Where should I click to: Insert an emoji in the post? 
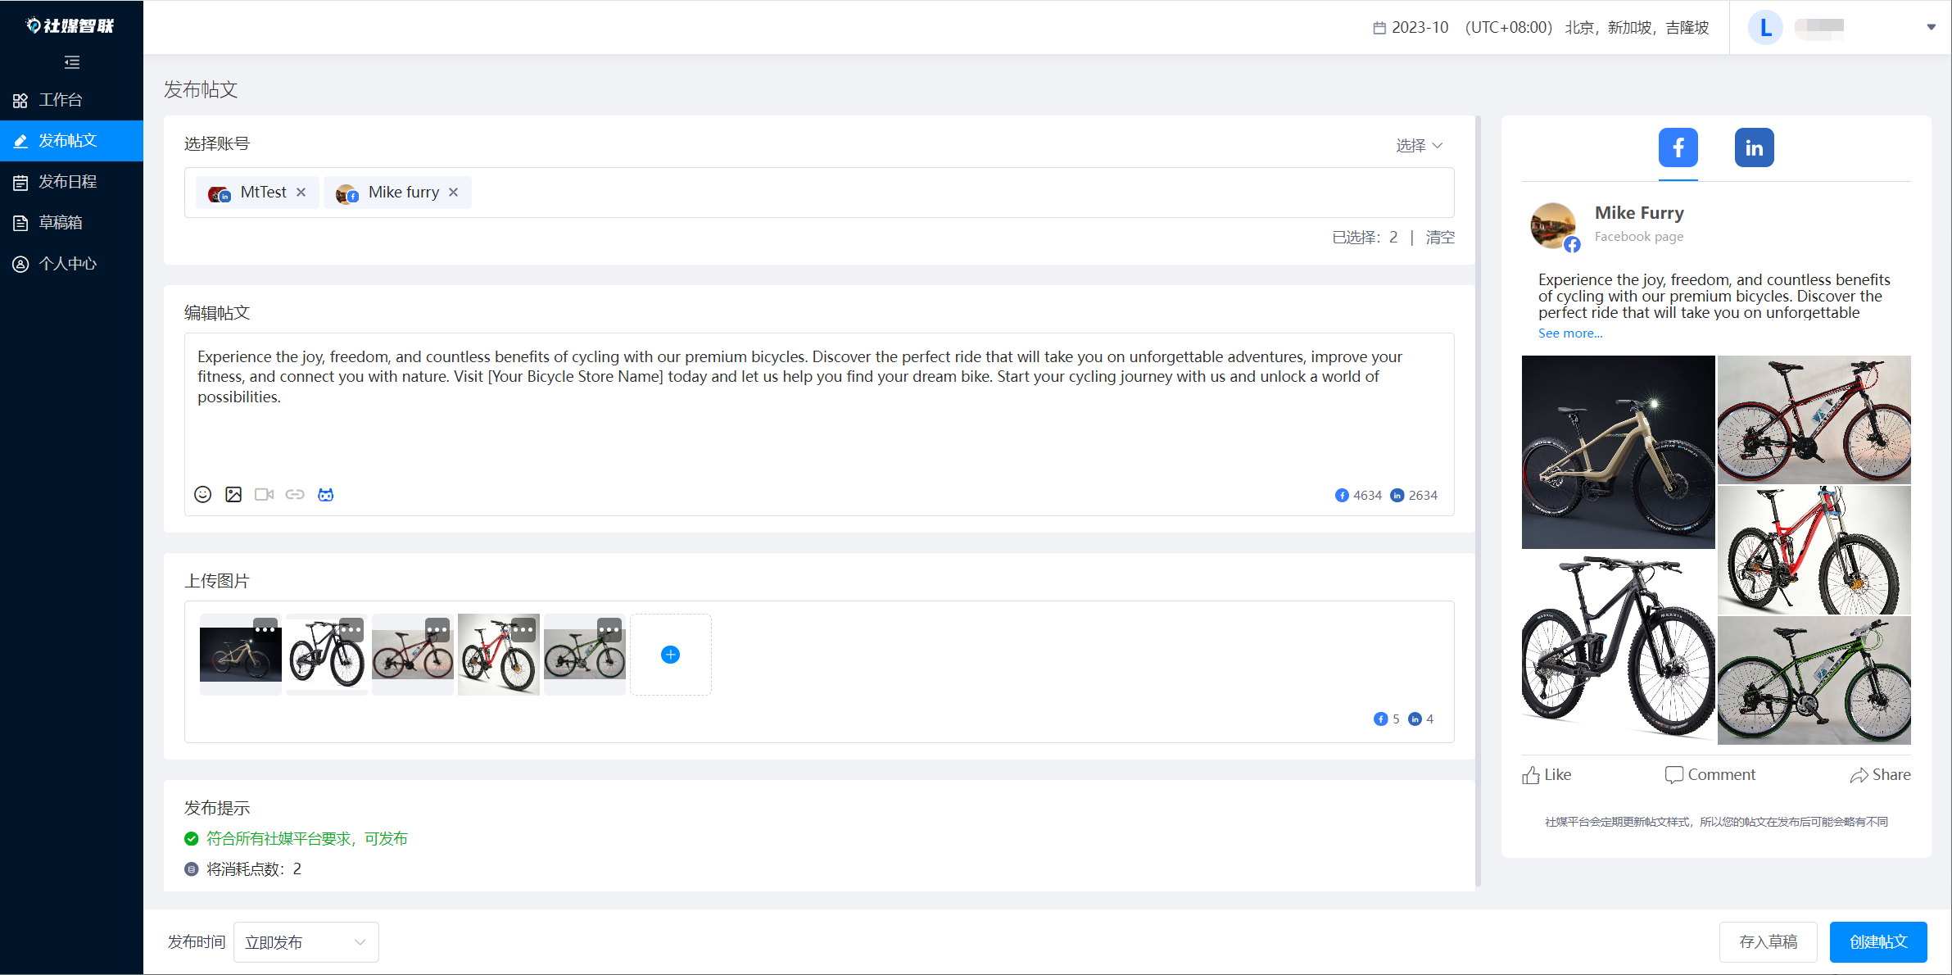click(202, 494)
